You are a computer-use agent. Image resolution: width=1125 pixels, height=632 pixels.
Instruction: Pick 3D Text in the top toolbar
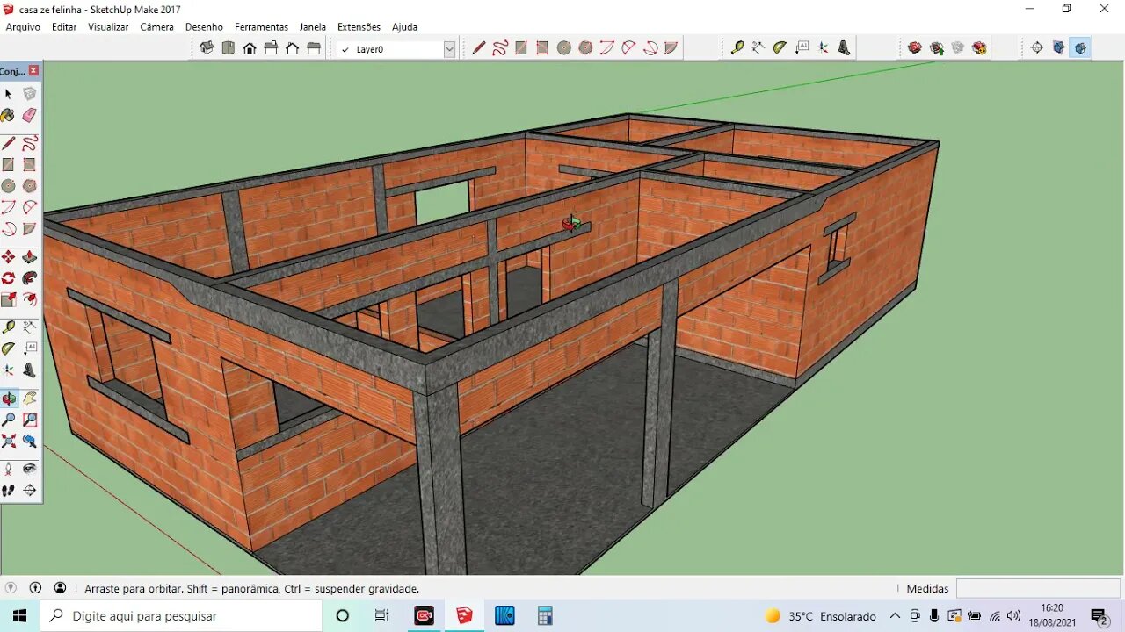click(x=845, y=48)
